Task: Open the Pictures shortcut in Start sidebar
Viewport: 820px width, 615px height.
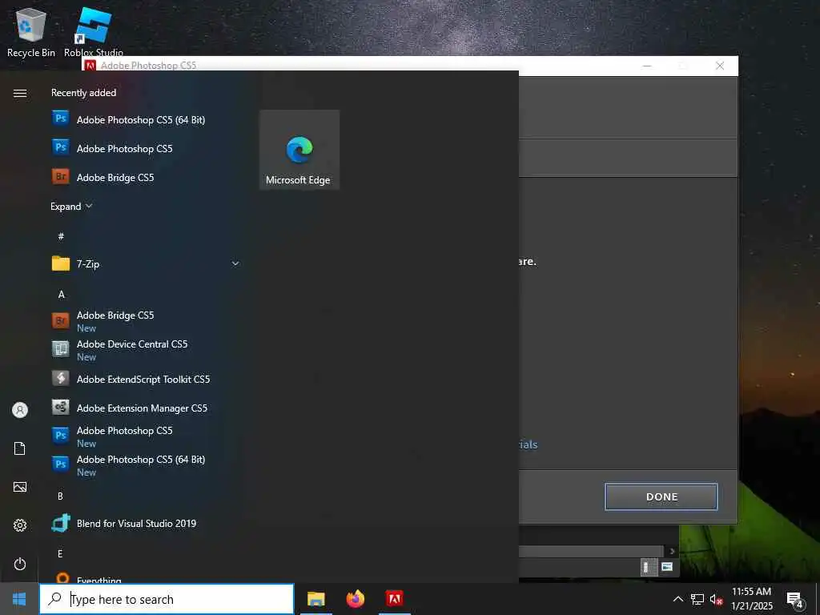Action: pyautogui.click(x=20, y=487)
